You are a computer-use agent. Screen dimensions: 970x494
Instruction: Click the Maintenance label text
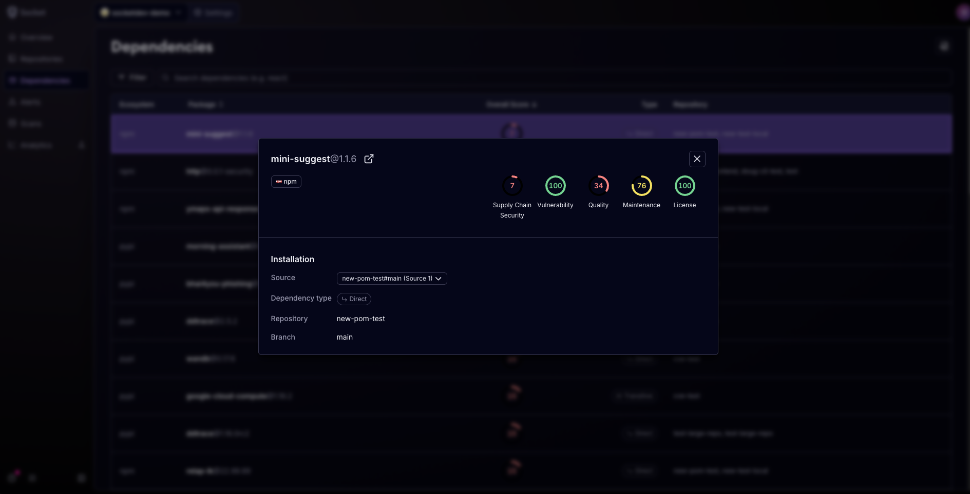coord(641,205)
